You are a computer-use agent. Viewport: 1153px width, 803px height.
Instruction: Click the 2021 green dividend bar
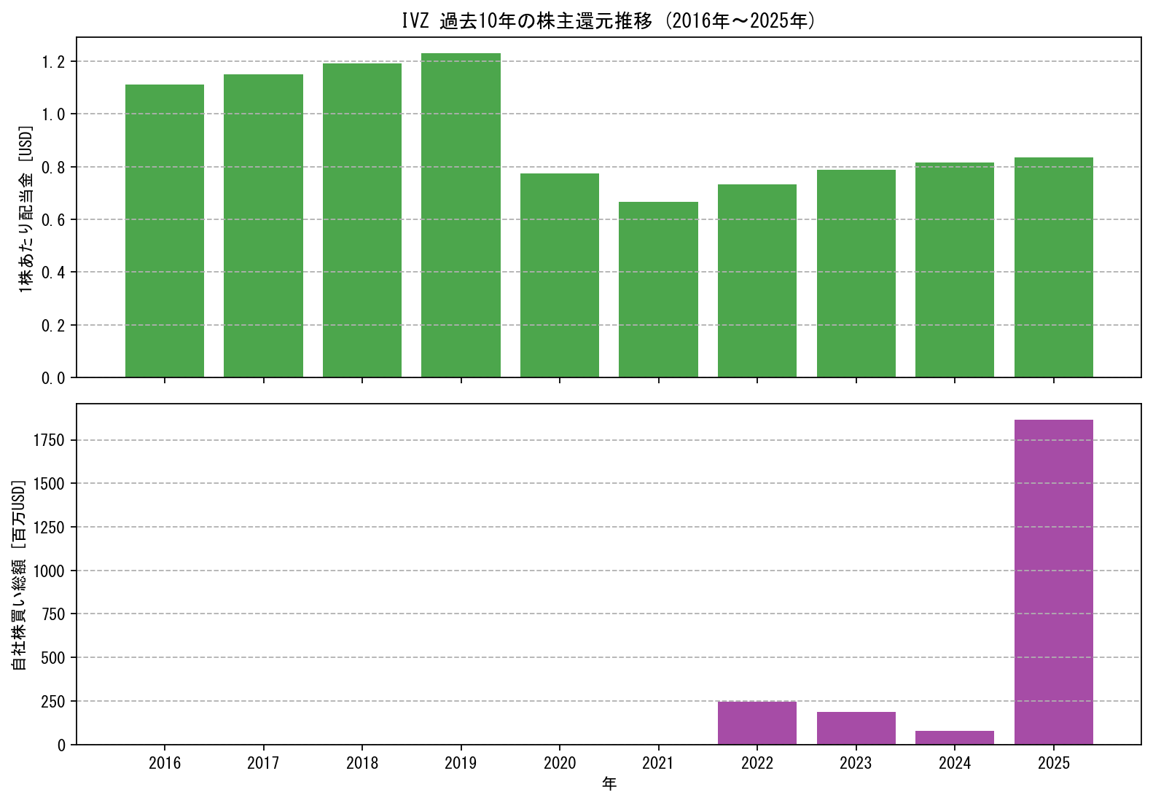(x=658, y=289)
